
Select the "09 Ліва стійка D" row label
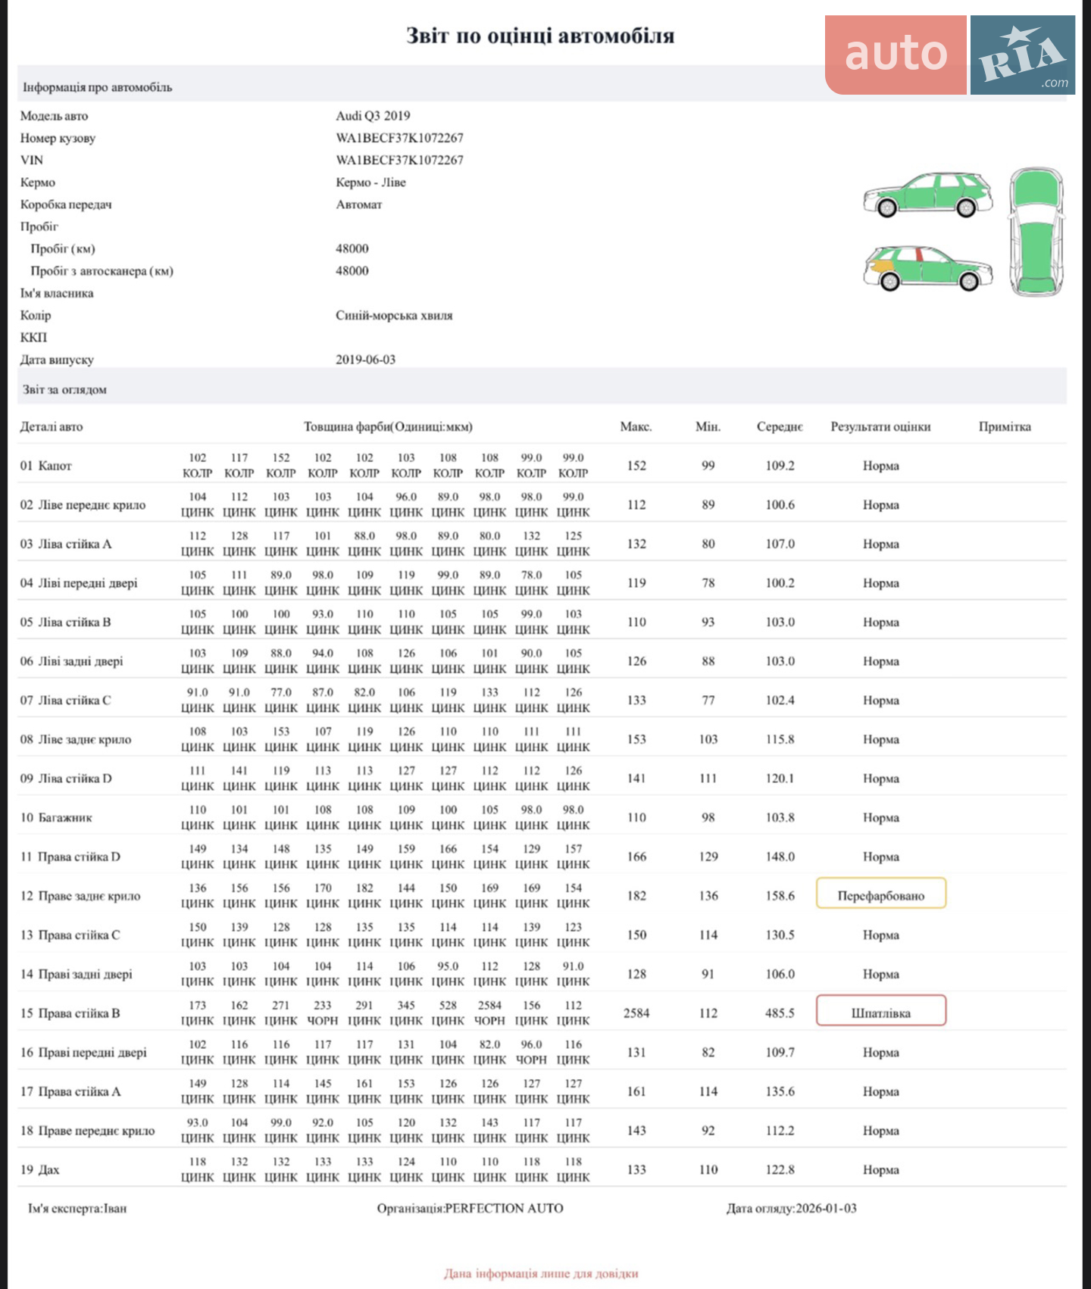tap(66, 779)
